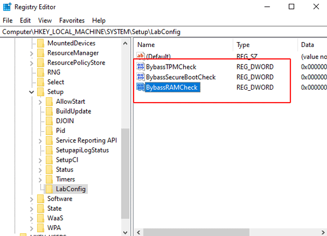
Task: Click the BybassSecureBootCheck DWORD icon
Action: 141,76
